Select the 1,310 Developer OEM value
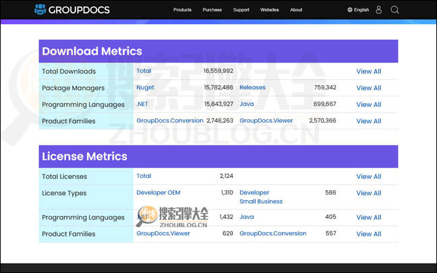 (227, 193)
